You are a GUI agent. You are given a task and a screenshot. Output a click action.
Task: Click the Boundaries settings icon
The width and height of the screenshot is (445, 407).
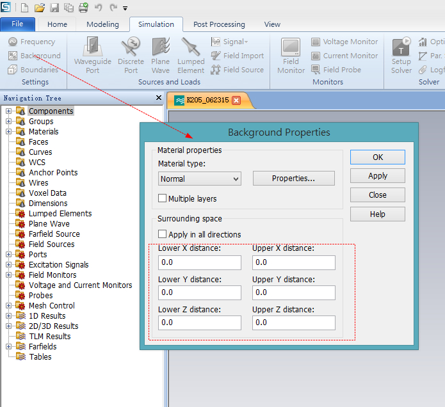coord(13,70)
